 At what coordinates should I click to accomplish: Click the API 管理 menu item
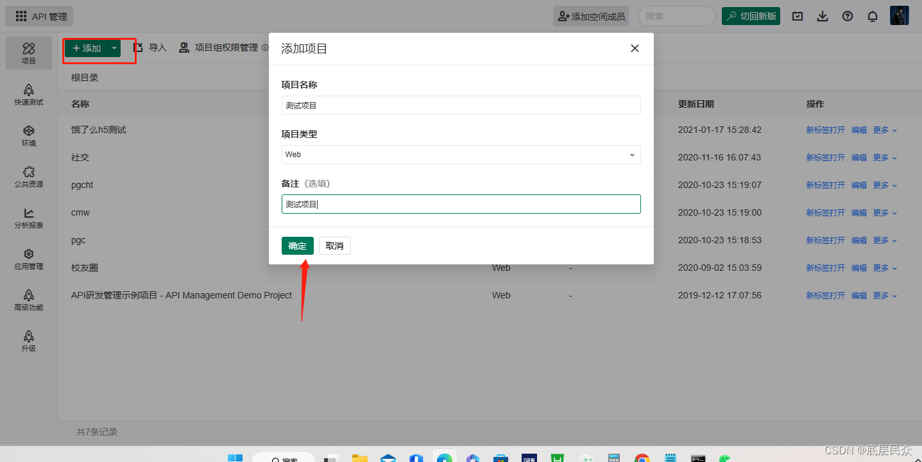tap(38, 15)
